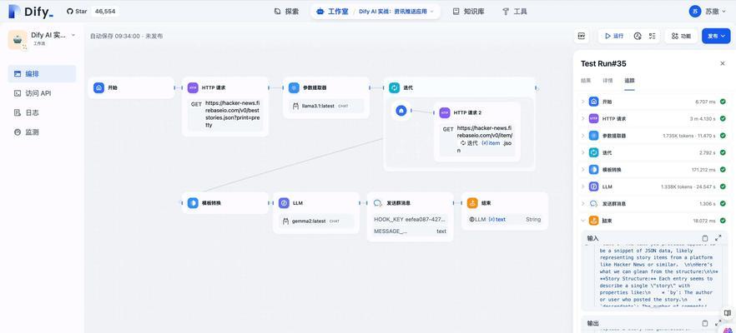Open the book help icon at panel edge

coord(728,313)
